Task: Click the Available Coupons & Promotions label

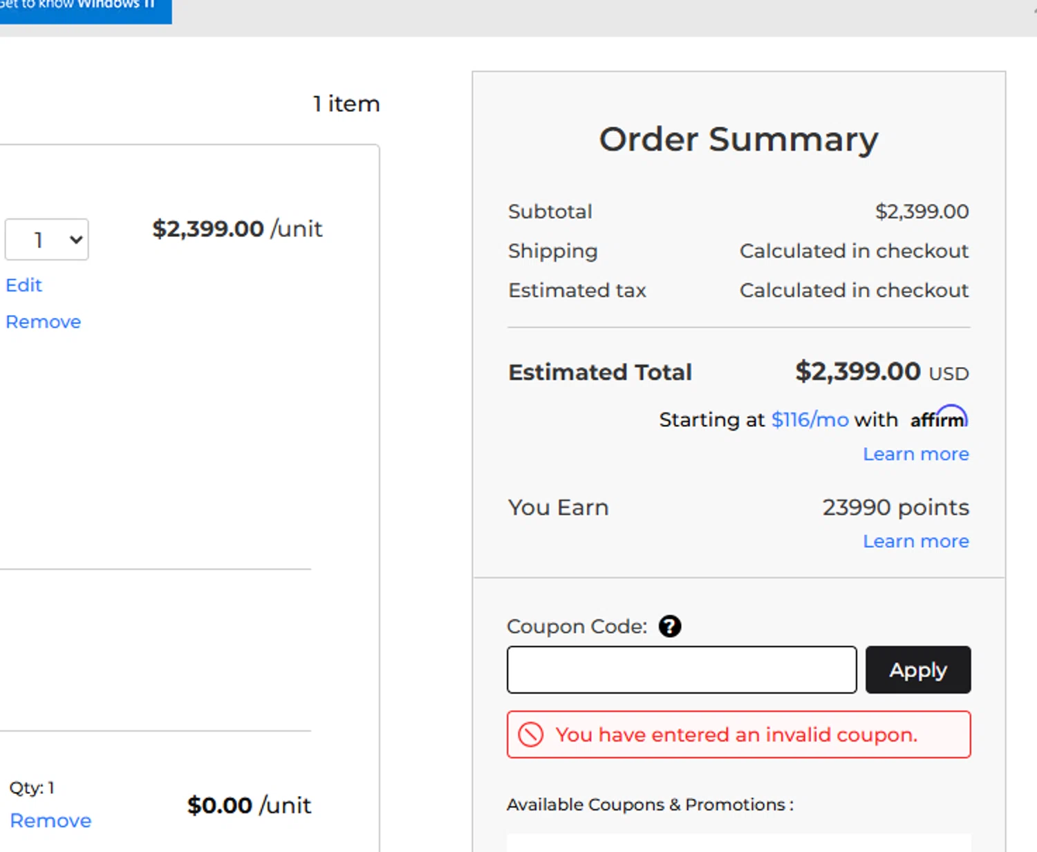Action: [650, 805]
